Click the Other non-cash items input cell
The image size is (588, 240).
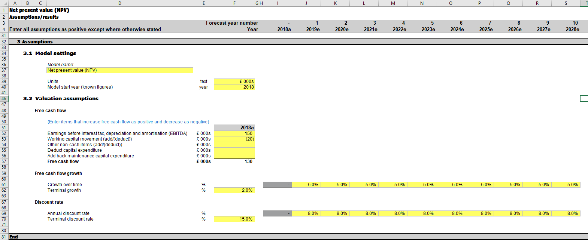click(x=234, y=145)
